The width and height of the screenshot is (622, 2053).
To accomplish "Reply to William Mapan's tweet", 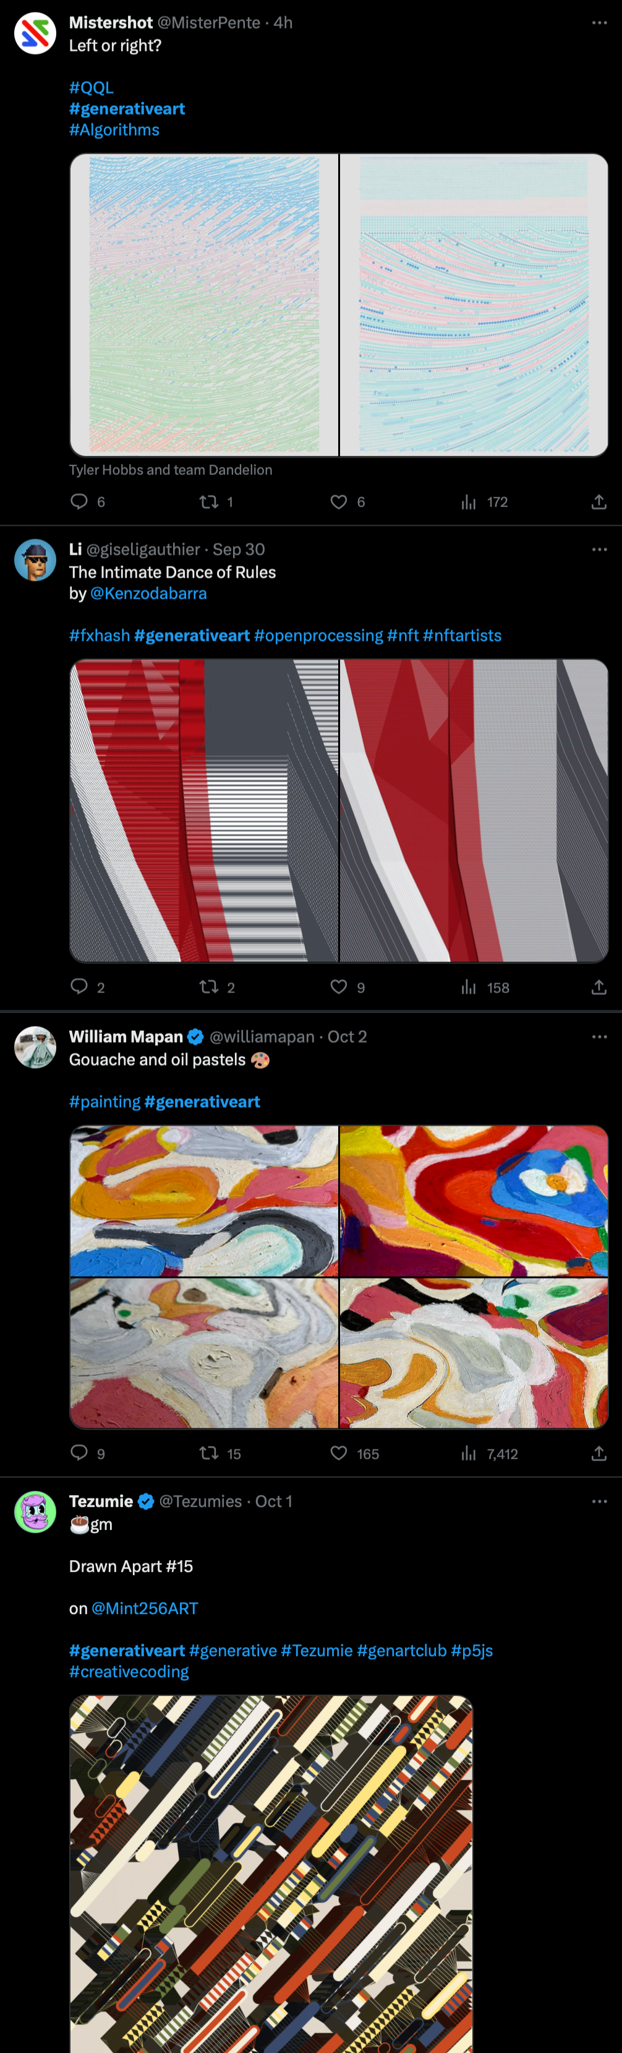I will click(80, 1453).
